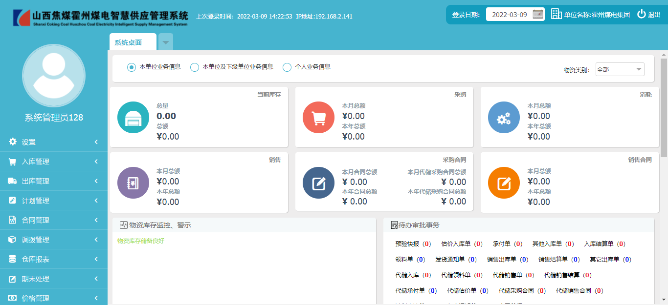Viewport: 668px width, 305px height.
Task: Click the 价格管理 sidebar menu item
Action: 34,297
